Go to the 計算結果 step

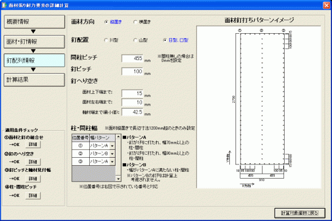[x=34, y=80]
